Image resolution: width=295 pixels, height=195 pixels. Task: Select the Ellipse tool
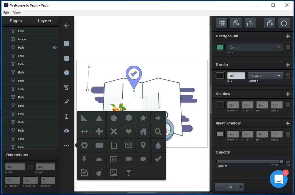[66, 73]
